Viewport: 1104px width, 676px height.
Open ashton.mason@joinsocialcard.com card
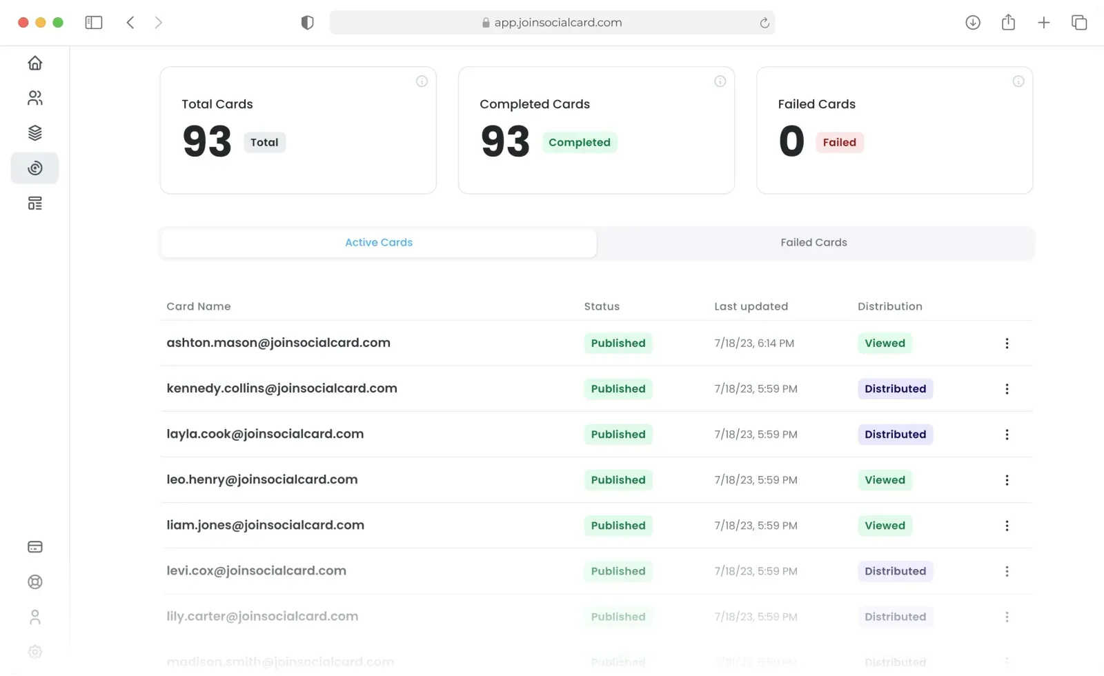pyautogui.click(x=278, y=343)
